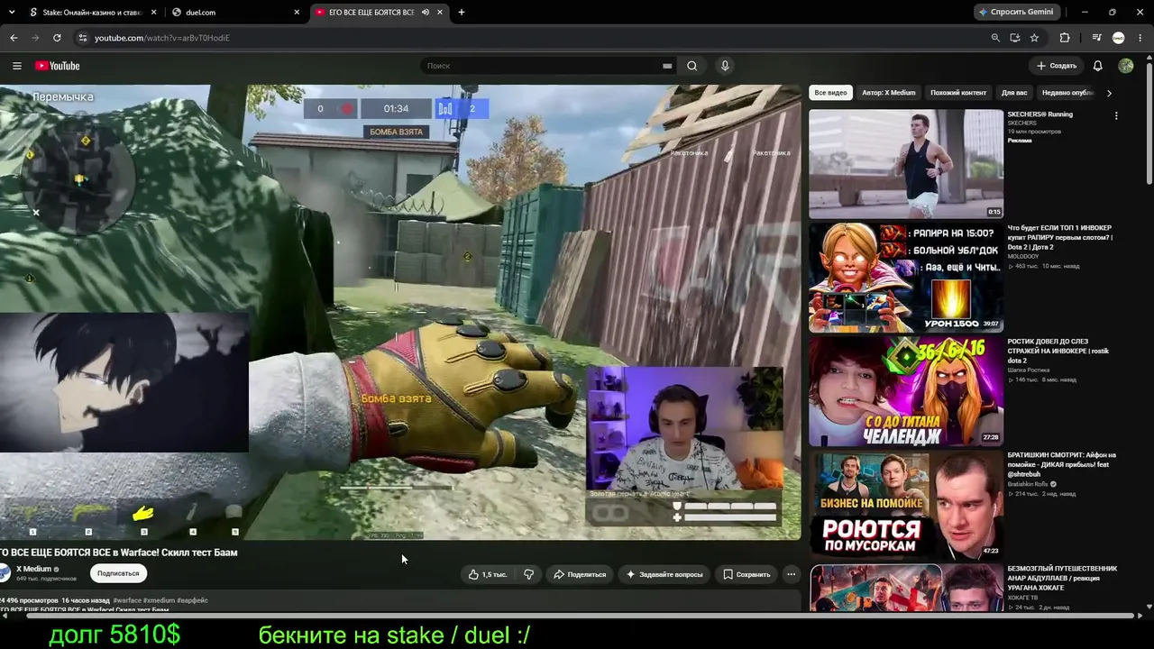
Task: Open the Invoker Рапира video thumbnail
Action: (906, 278)
